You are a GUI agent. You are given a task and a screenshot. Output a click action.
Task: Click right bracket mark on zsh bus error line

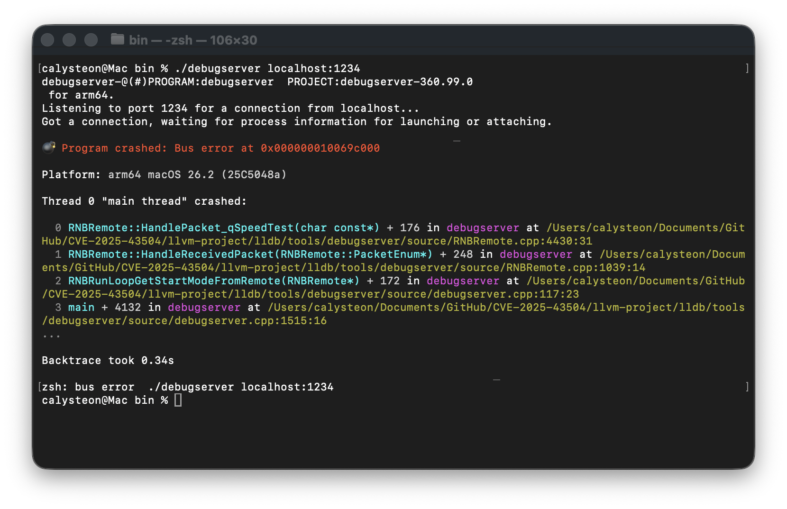747,387
